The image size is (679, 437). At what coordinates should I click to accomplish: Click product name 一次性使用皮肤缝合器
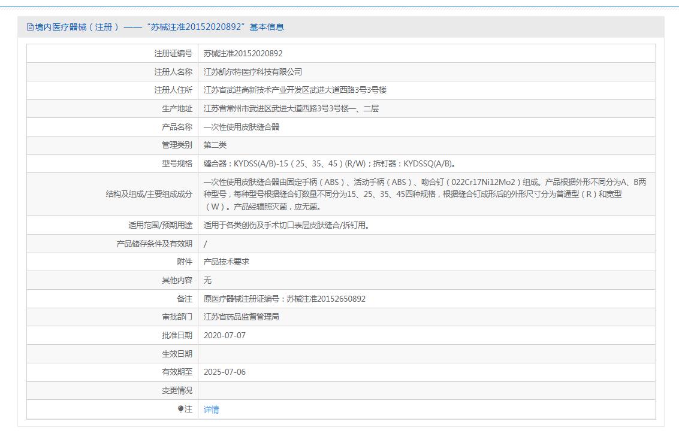241,127
